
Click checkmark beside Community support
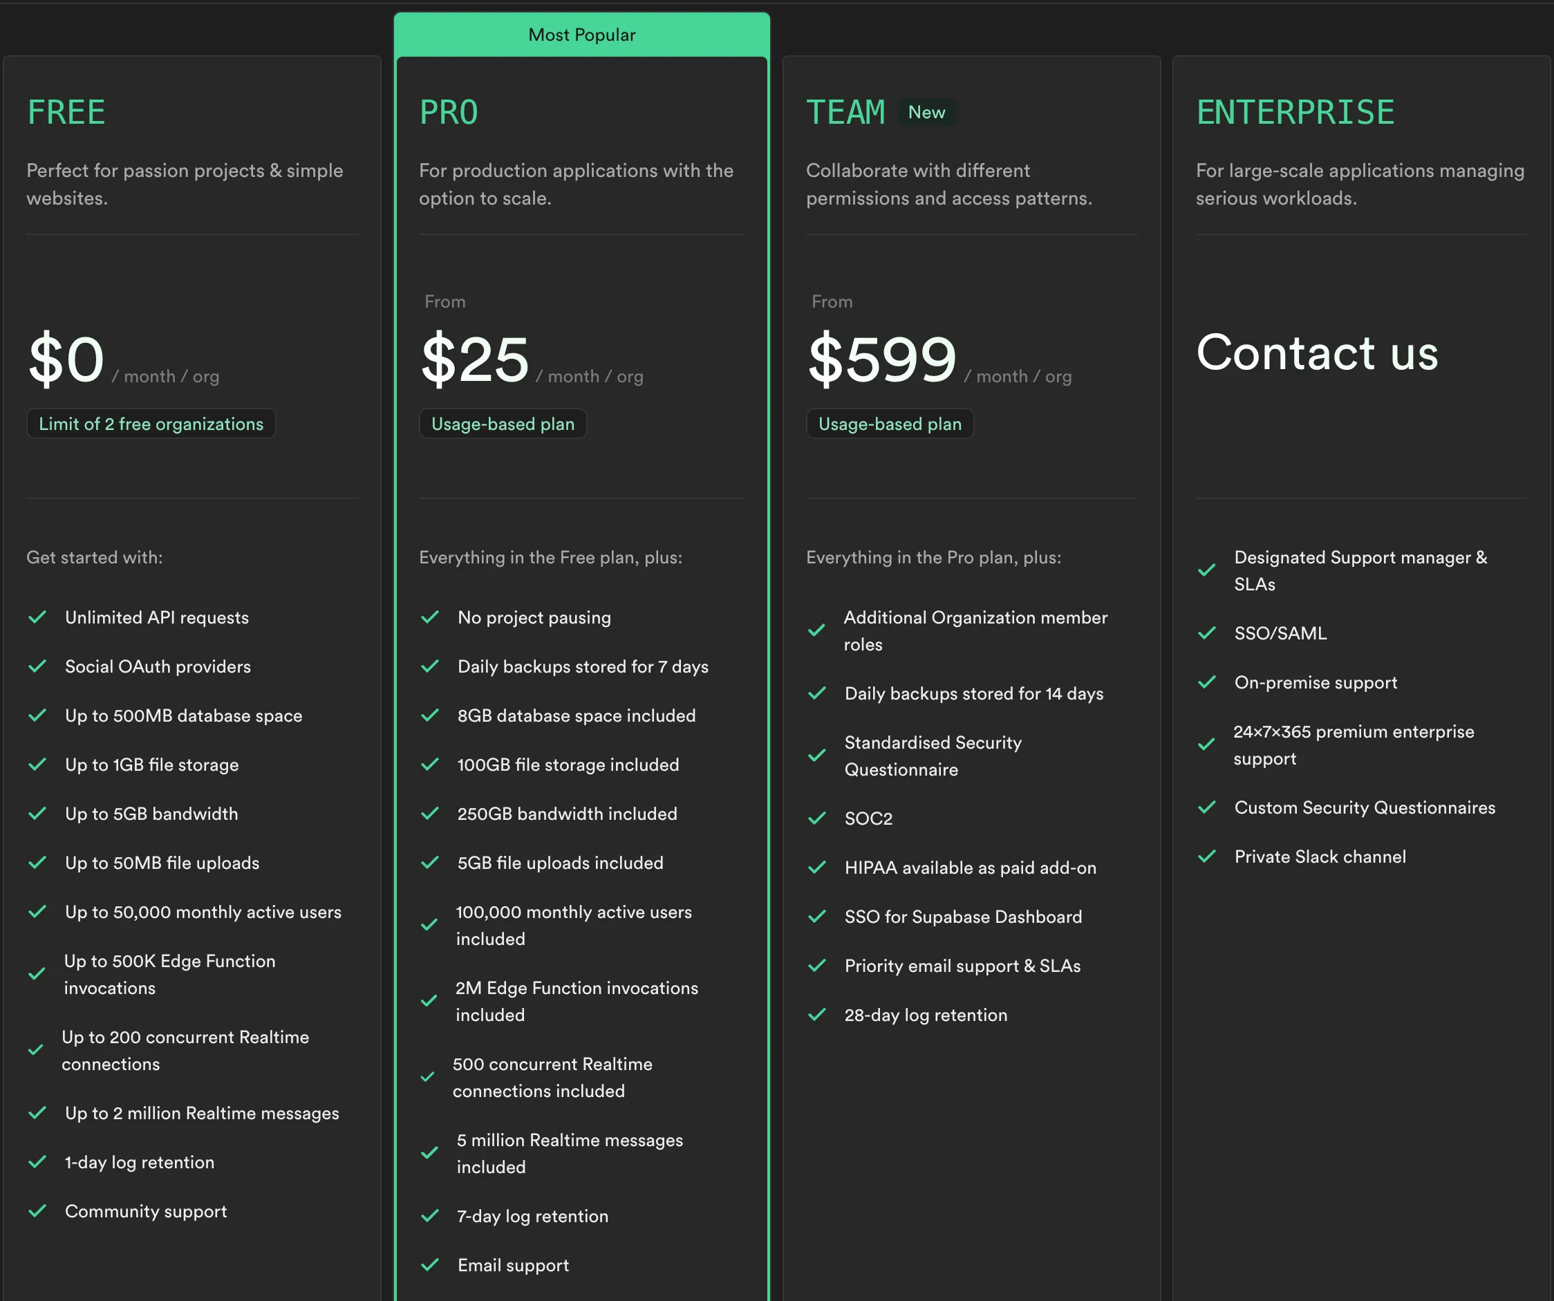click(38, 1210)
